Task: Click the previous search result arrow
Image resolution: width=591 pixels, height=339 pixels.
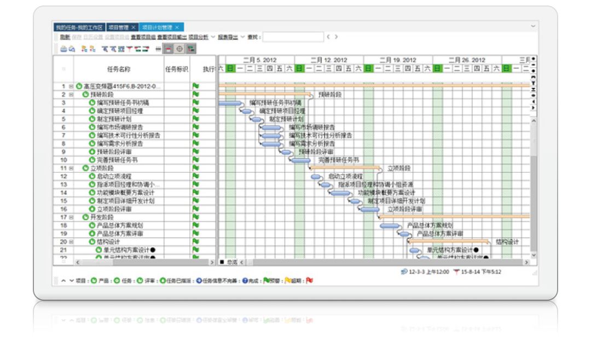Action: coord(328,37)
